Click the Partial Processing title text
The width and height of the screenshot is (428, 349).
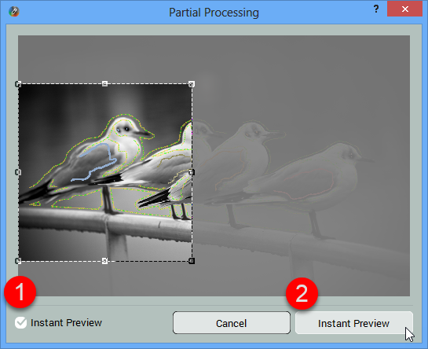(x=214, y=13)
